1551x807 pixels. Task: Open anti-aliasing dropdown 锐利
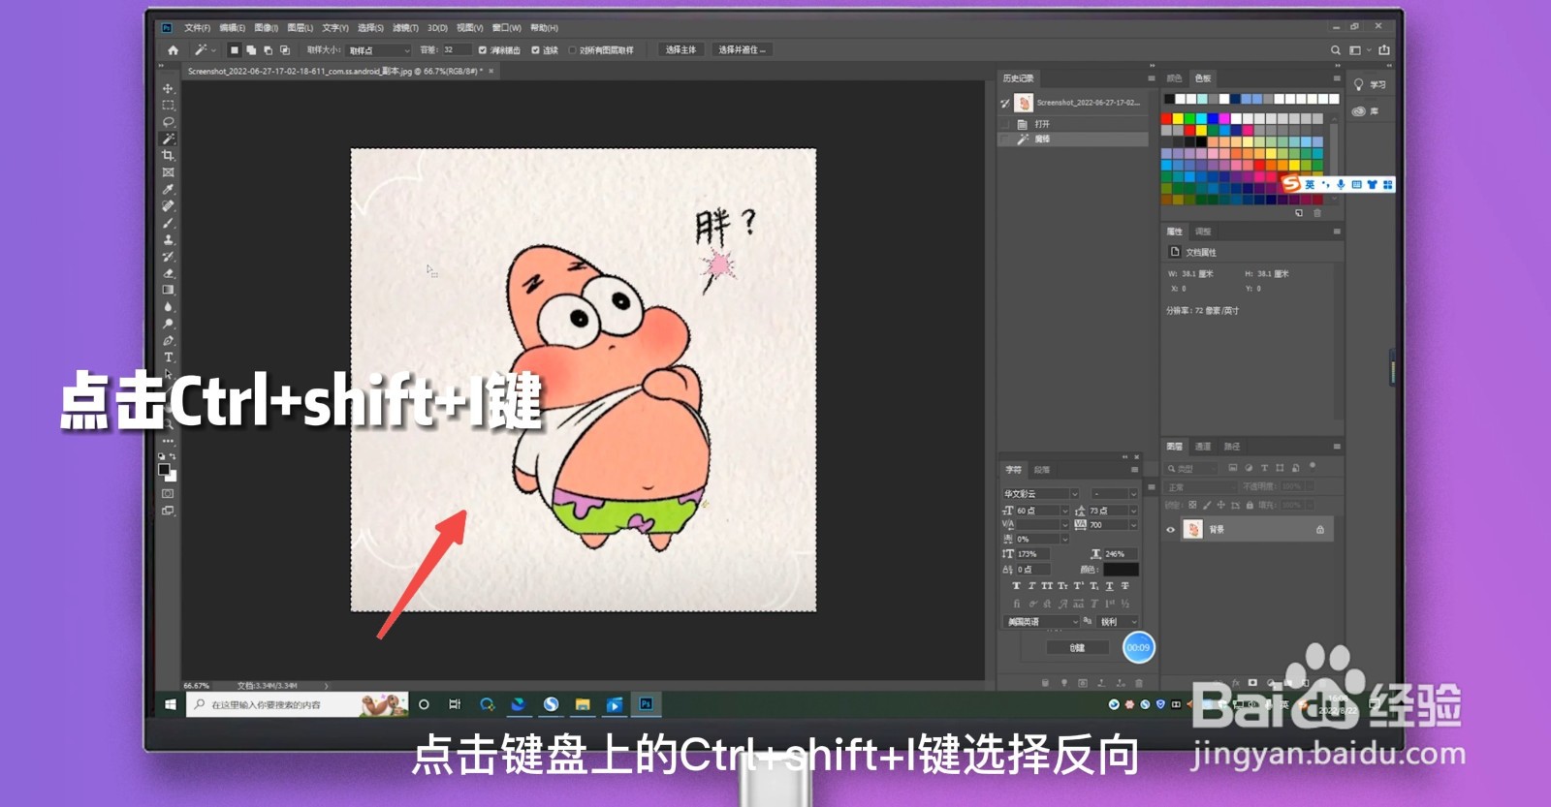point(1118,622)
